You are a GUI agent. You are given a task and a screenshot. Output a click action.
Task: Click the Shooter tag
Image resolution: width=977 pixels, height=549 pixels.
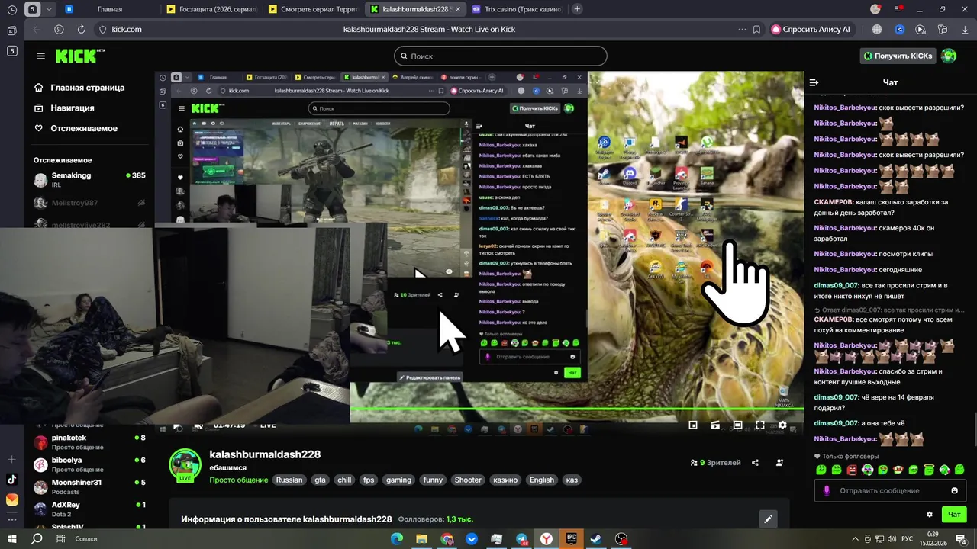pyautogui.click(x=468, y=480)
